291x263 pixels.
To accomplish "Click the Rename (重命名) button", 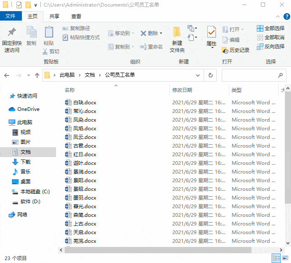I will point(151,47).
